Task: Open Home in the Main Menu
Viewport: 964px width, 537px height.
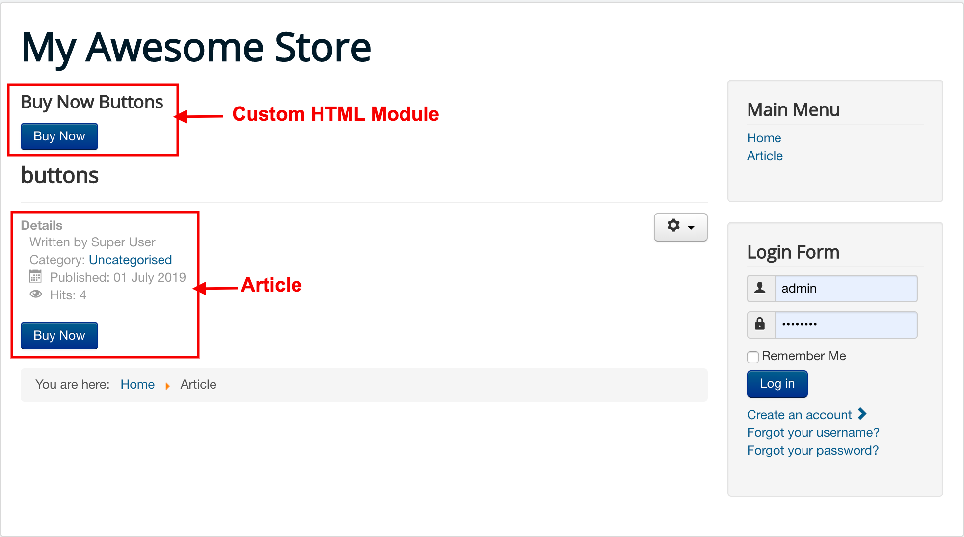Action: pyautogui.click(x=764, y=138)
